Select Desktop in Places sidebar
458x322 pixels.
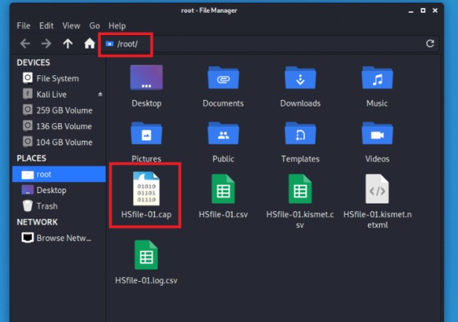(x=59, y=190)
